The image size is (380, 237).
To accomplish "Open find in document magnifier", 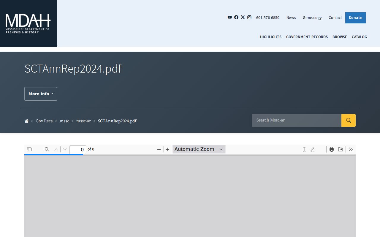I will tap(47, 149).
